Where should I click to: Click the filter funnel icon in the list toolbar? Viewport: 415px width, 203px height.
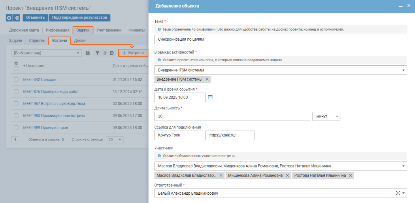(97, 53)
